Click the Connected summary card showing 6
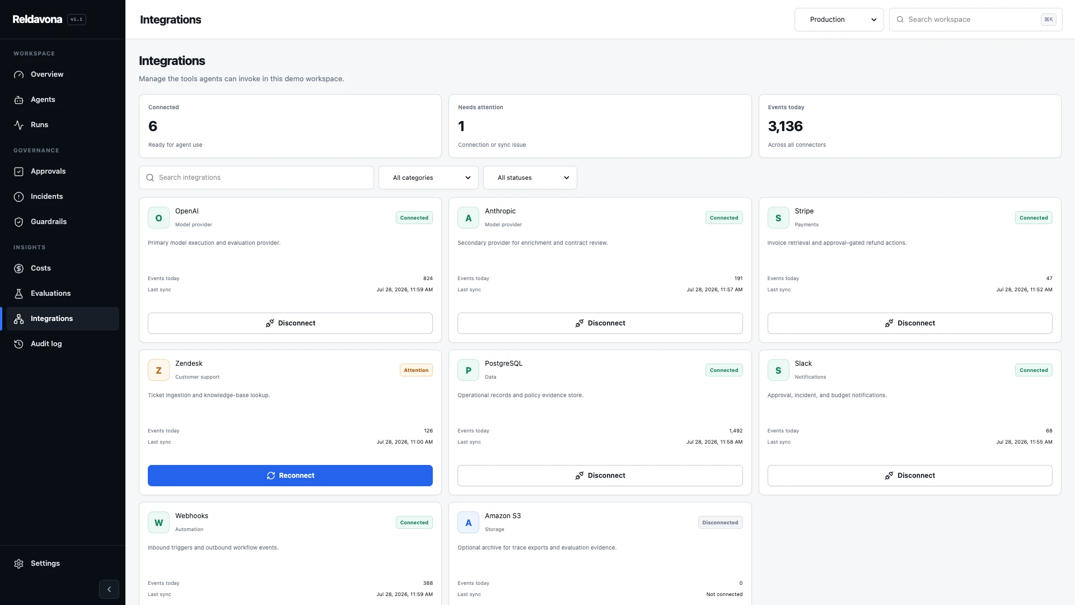This screenshot has width=1075, height=605. (x=290, y=126)
